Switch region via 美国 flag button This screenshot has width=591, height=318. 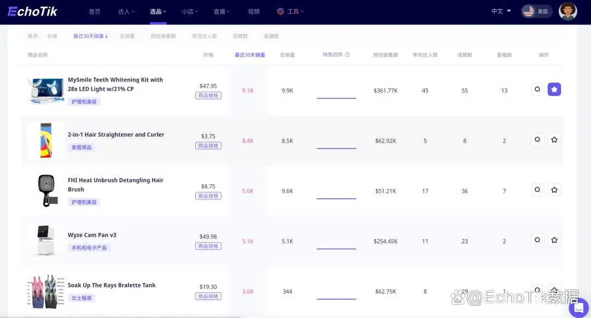tap(537, 11)
